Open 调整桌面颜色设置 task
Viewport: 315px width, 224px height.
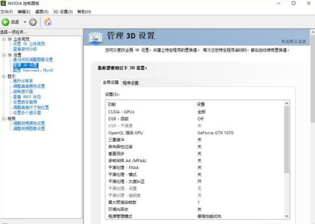(x=29, y=86)
